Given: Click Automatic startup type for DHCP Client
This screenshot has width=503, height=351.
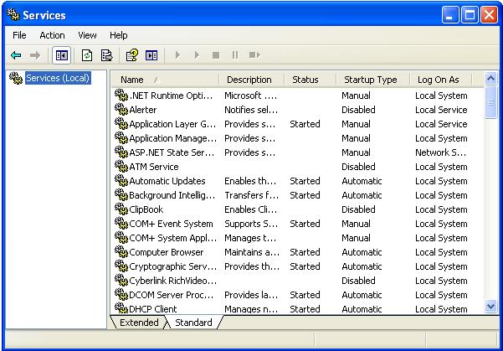Looking at the screenshot, I should (362, 308).
